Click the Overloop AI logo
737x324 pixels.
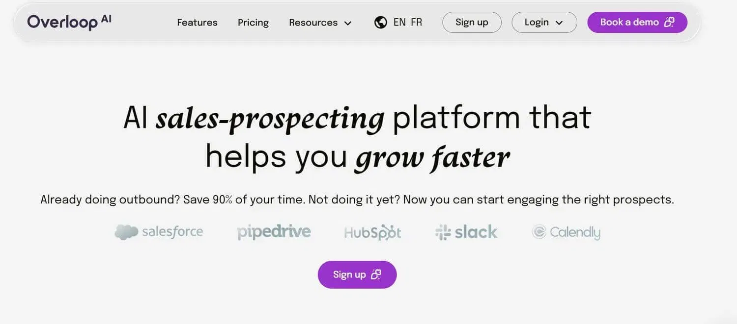click(69, 22)
